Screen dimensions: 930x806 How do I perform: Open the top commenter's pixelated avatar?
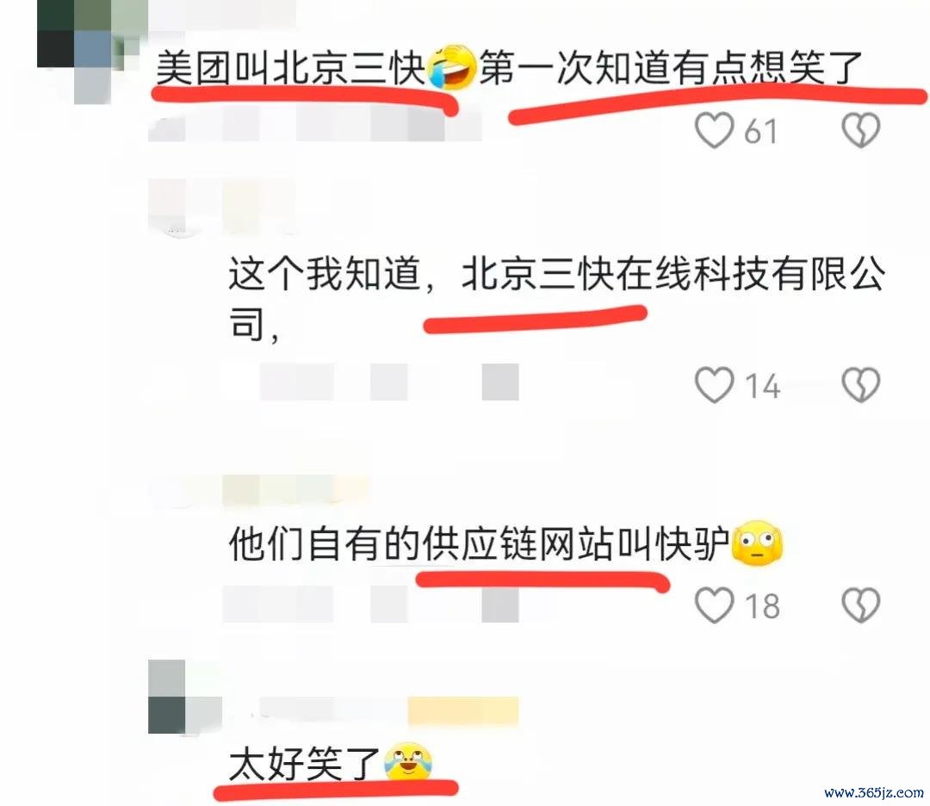92,51
